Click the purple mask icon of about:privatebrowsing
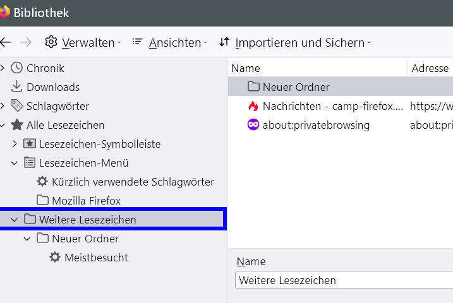The height and width of the screenshot is (303, 453). pos(253,125)
